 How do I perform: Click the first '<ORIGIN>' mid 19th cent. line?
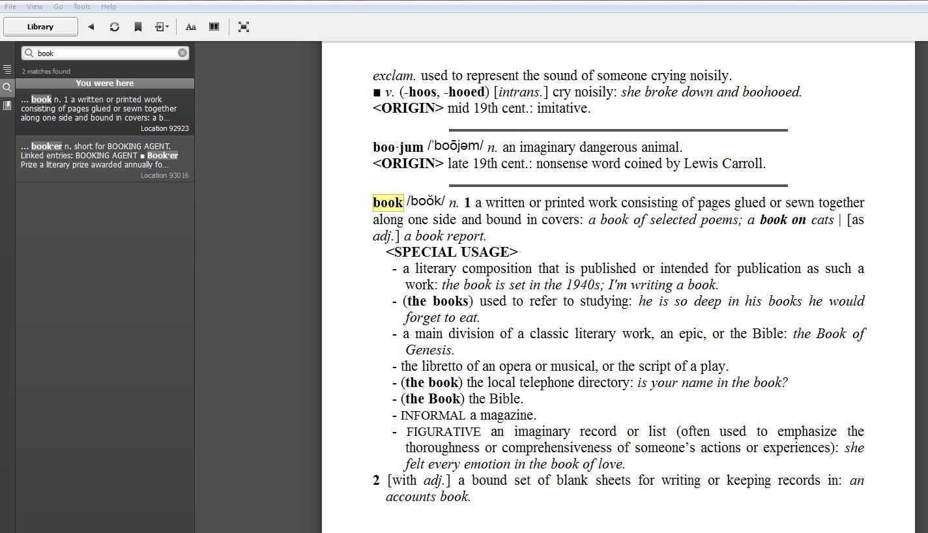click(x=482, y=108)
